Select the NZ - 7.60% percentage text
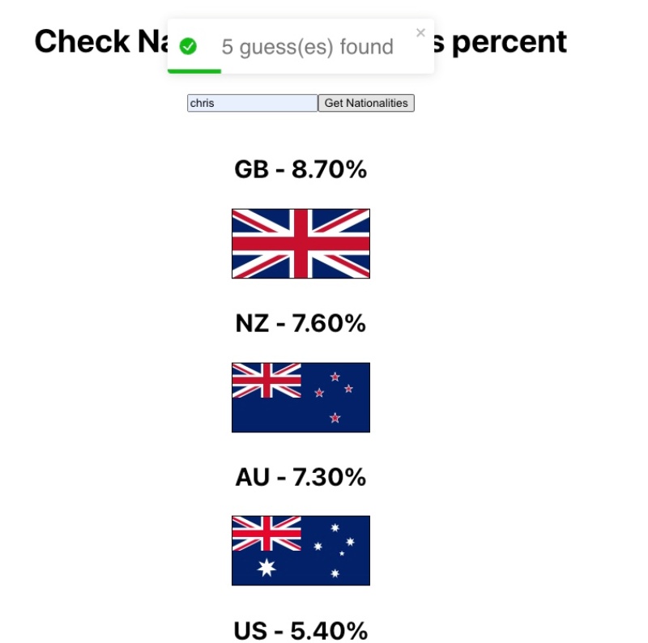Image resolution: width=648 pixels, height=643 pixels. click(301, 323)
